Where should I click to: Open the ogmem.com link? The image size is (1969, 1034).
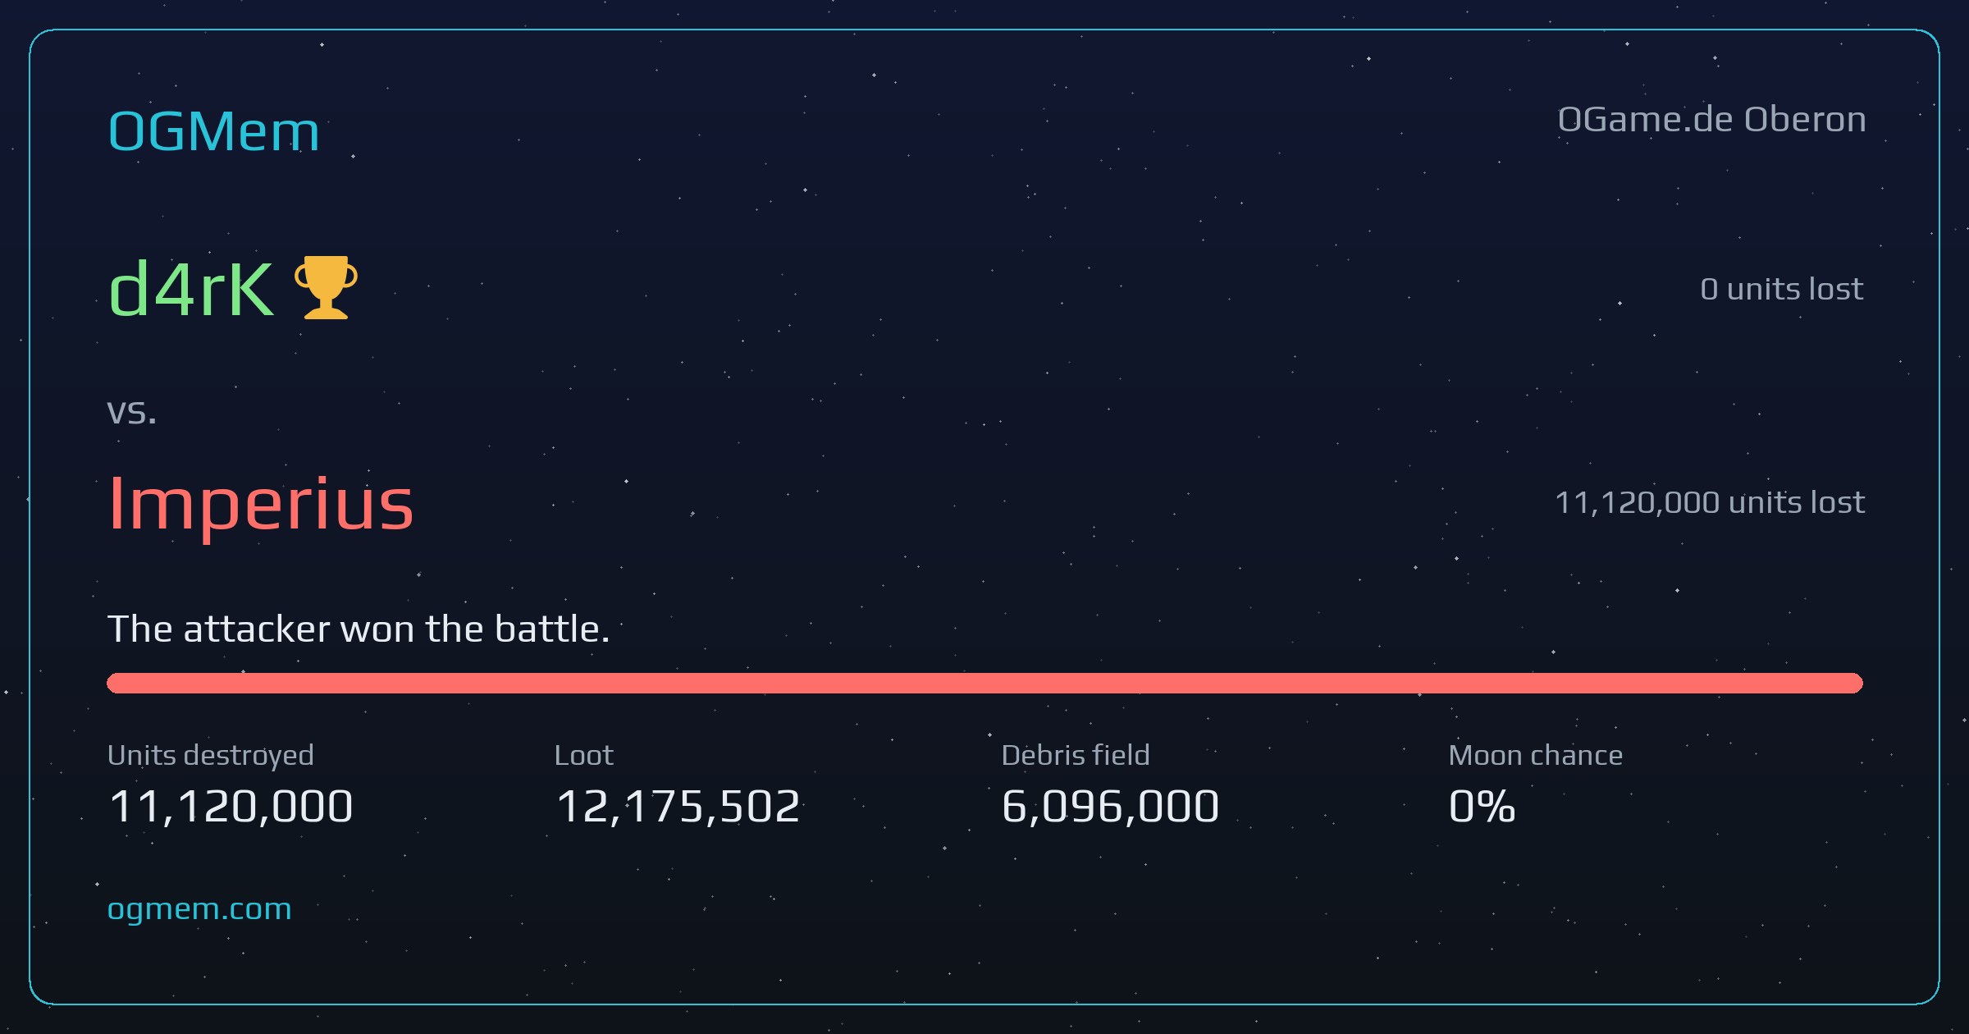coord(199,909)
